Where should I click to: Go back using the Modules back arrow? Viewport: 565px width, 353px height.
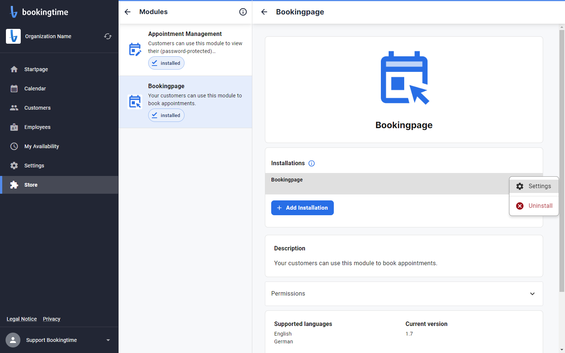(127, 12)
